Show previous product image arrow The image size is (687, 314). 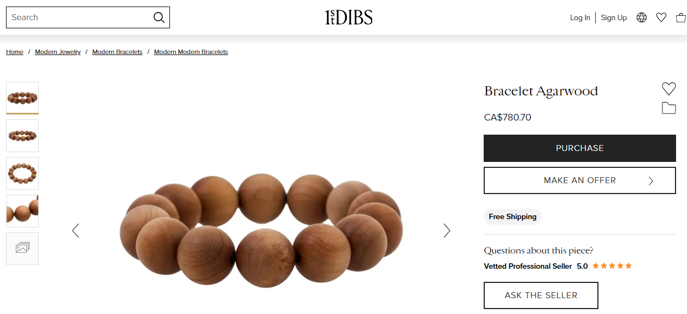click(75, 231)
